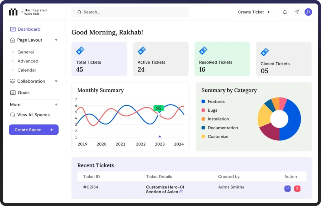Delete ticket #02134 using trash icon
The width and height of the screenshot is (321, 206).
coord(297,188)
